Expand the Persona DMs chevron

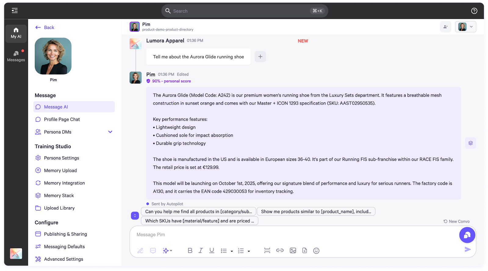(110, 132)
